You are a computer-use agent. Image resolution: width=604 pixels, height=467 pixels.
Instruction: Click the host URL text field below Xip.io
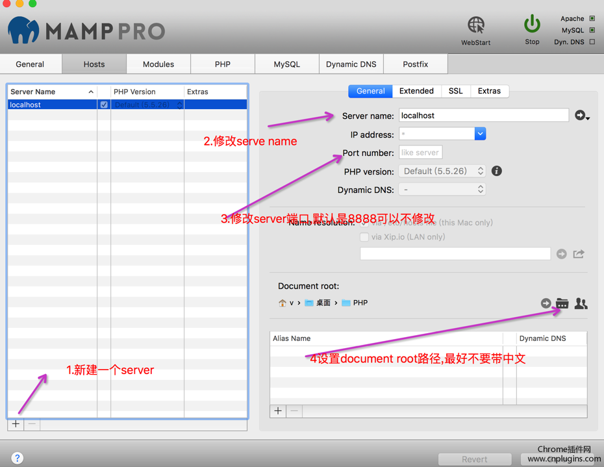click(455, 253)
